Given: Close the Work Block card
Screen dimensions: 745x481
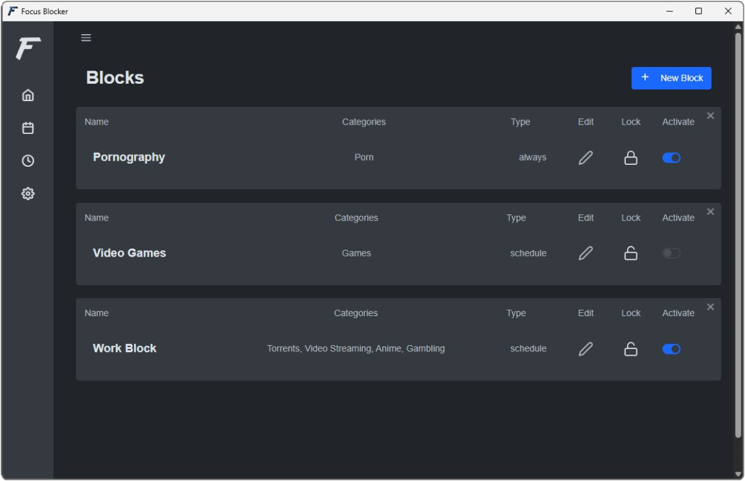Looking at the screenshot, I should [x=711, y=307].
